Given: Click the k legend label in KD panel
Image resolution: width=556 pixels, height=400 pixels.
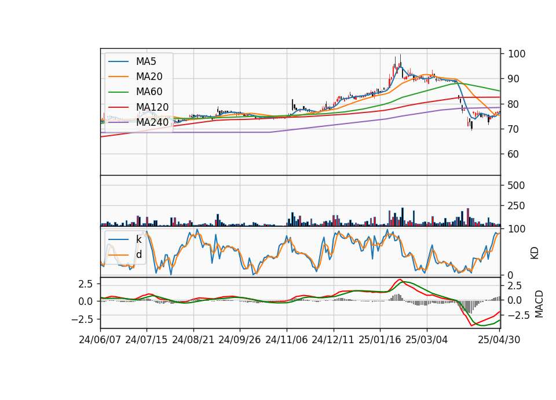Looking at the screenshot, I should tap(138, 239).
